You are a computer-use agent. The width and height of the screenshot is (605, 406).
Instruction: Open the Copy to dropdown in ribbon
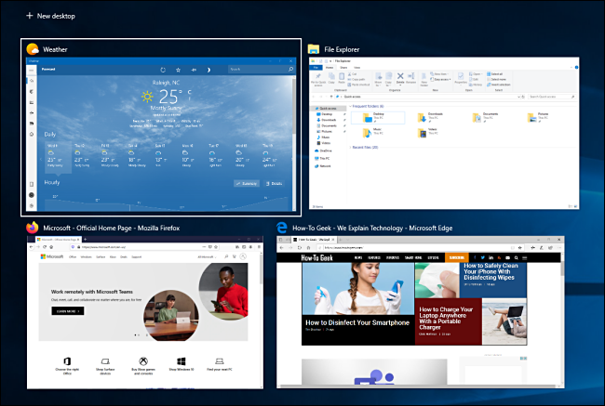[388, 79]
